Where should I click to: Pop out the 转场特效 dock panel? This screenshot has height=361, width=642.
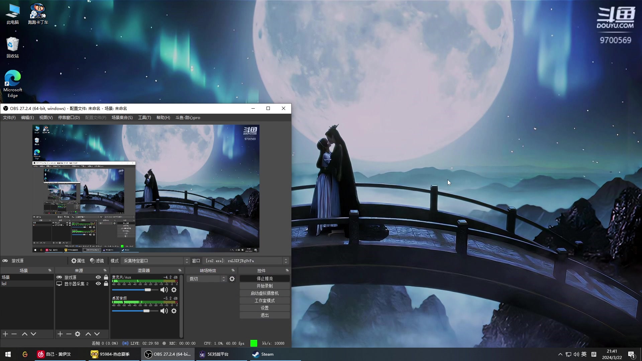233,270
